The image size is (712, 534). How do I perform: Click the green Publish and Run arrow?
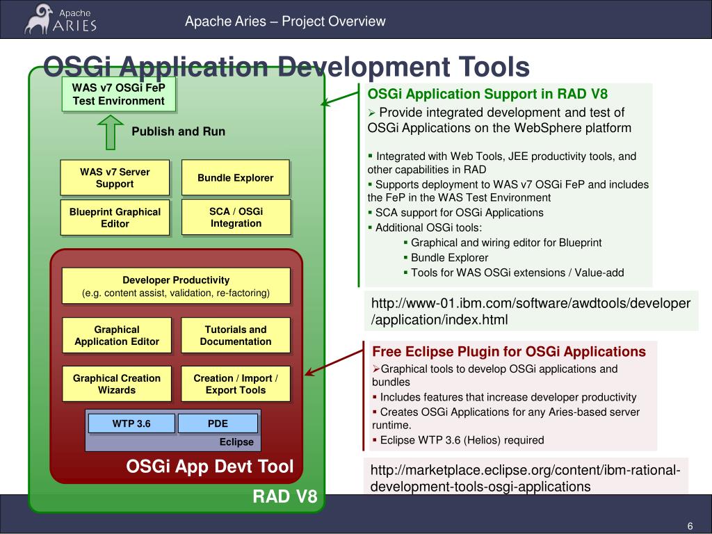(111, 132)
